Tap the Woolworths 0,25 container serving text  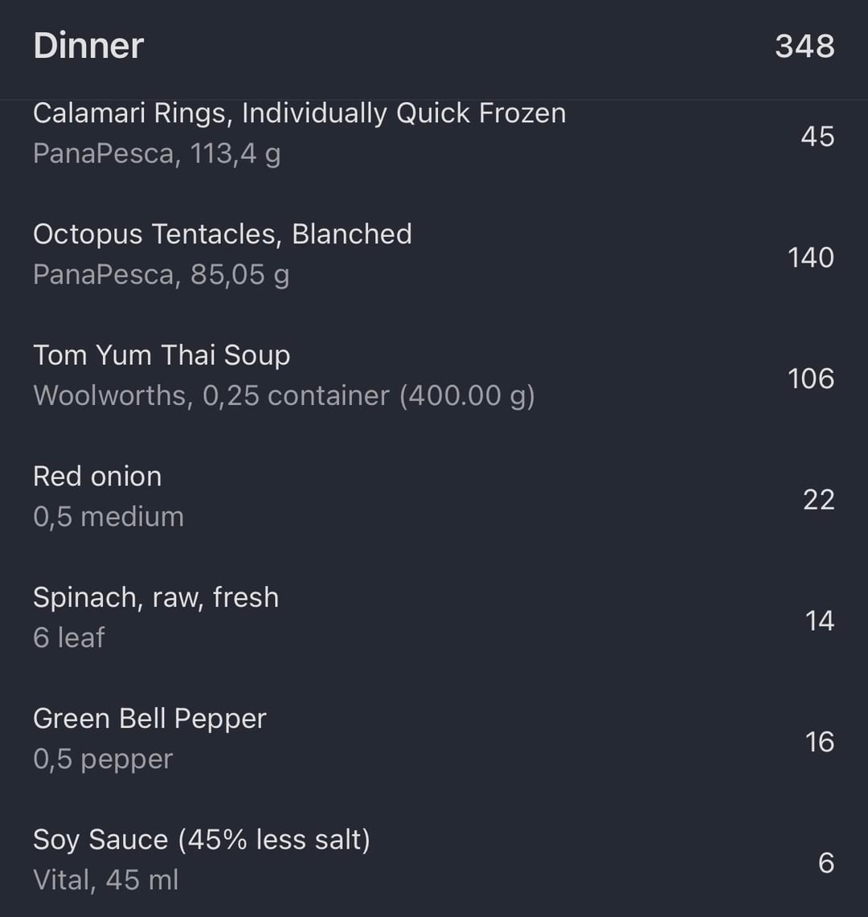coord(284,395)
